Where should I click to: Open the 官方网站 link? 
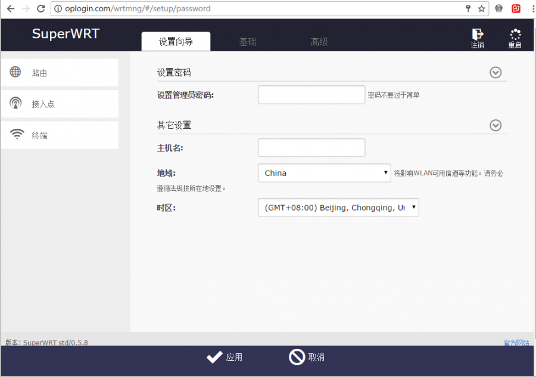click(x=516, y=342)
